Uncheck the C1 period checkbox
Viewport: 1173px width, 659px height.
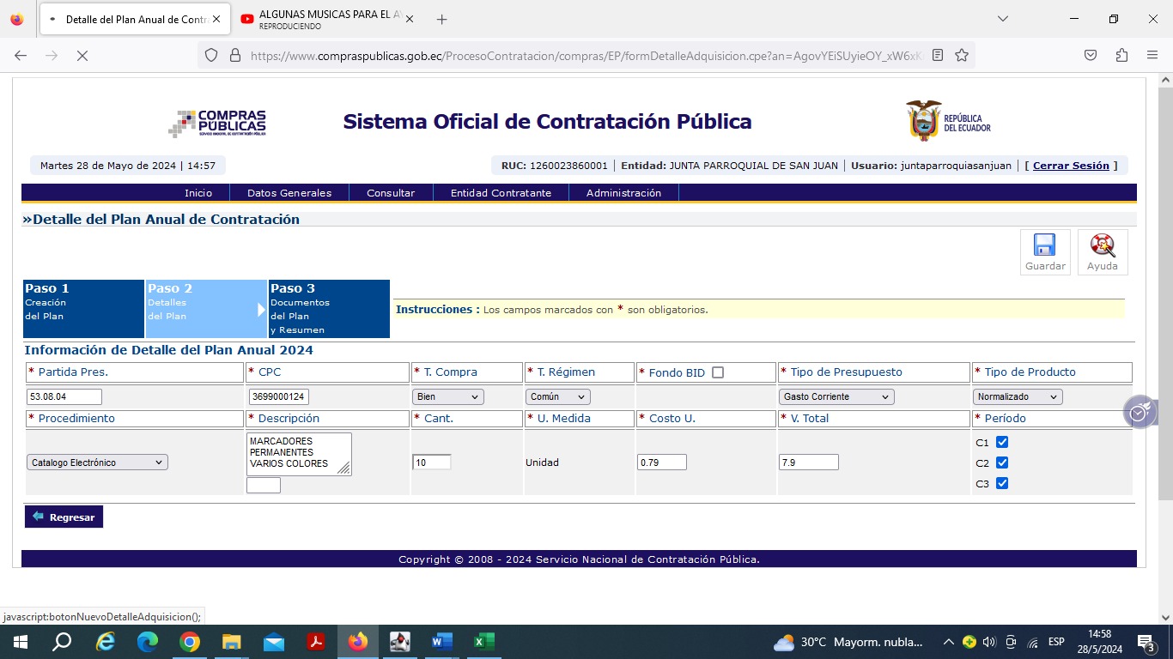click(x=1001, y=443)
